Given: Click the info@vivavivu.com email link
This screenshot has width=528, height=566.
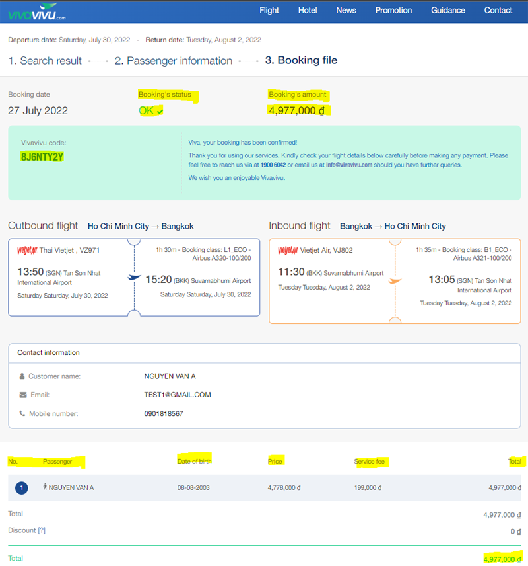Looking at the screenshot, I should pyautogui.click(x=349, y=165).
